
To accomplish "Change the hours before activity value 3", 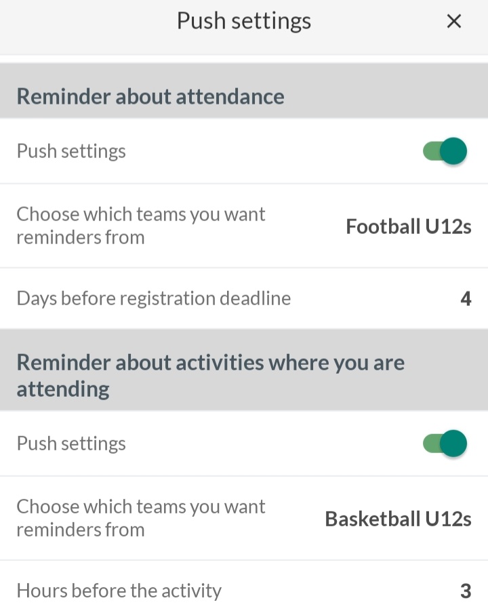I will tap(466, 591).
